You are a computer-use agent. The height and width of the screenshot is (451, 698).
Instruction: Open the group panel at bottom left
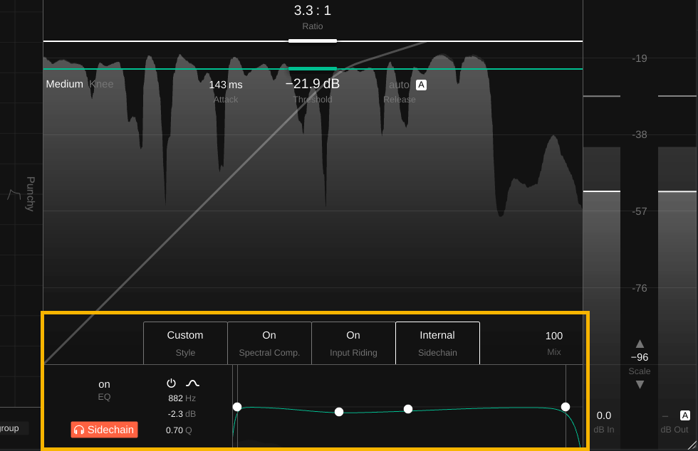pos(13,428)
